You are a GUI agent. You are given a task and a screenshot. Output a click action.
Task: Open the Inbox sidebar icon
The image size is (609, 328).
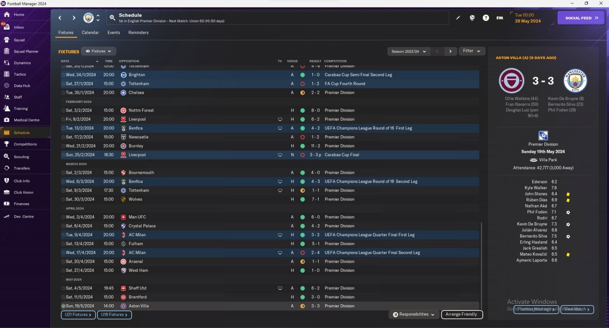click(7, 27)
